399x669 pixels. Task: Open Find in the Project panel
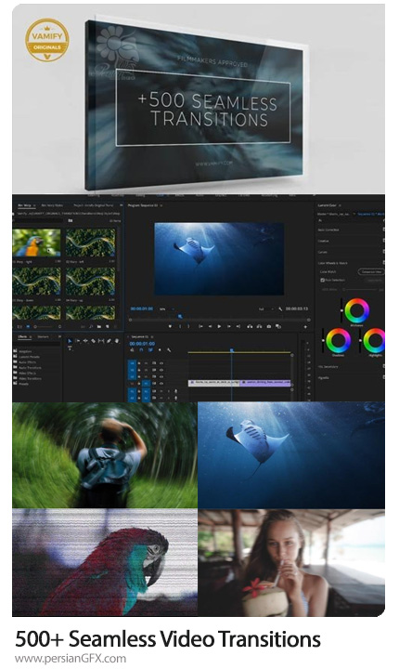point(91,326)
